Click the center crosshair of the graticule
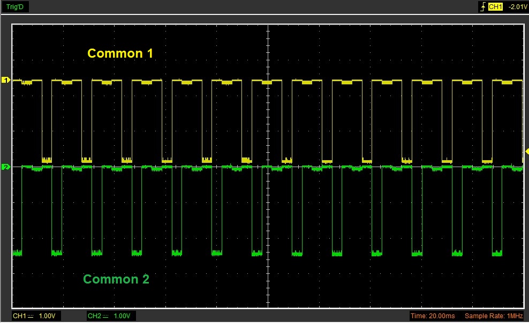Screen dimensions: 529x323 [x=267, y=167]
